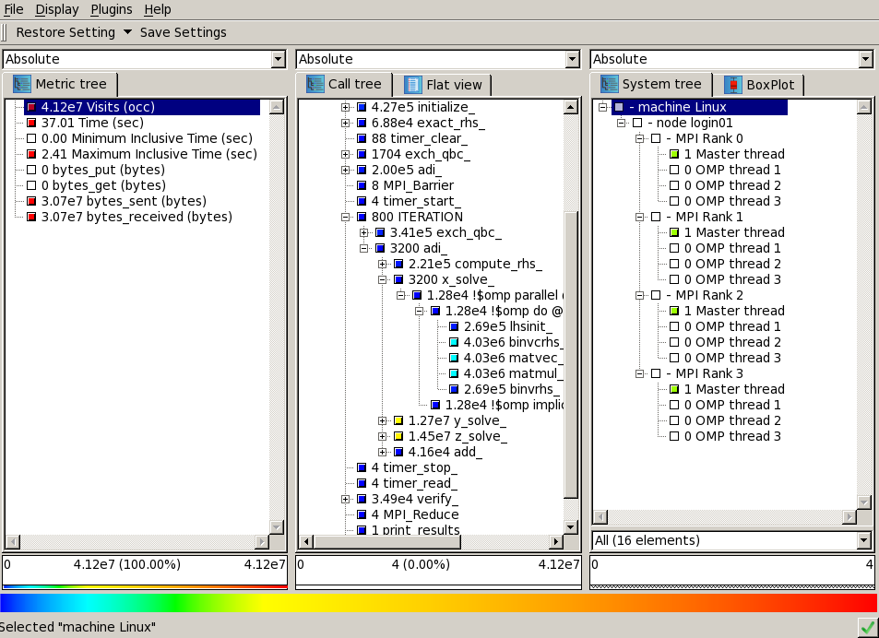Select the 4.16e4 add_ call row
This screenshot has width=879, height=638.
(x=445, y=452)
